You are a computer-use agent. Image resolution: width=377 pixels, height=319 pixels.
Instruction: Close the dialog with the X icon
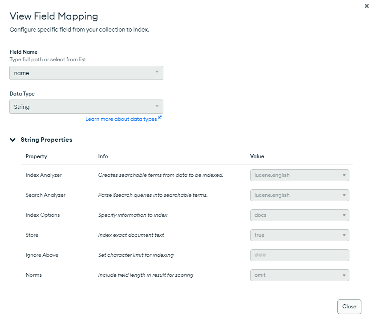click(367, 6)
